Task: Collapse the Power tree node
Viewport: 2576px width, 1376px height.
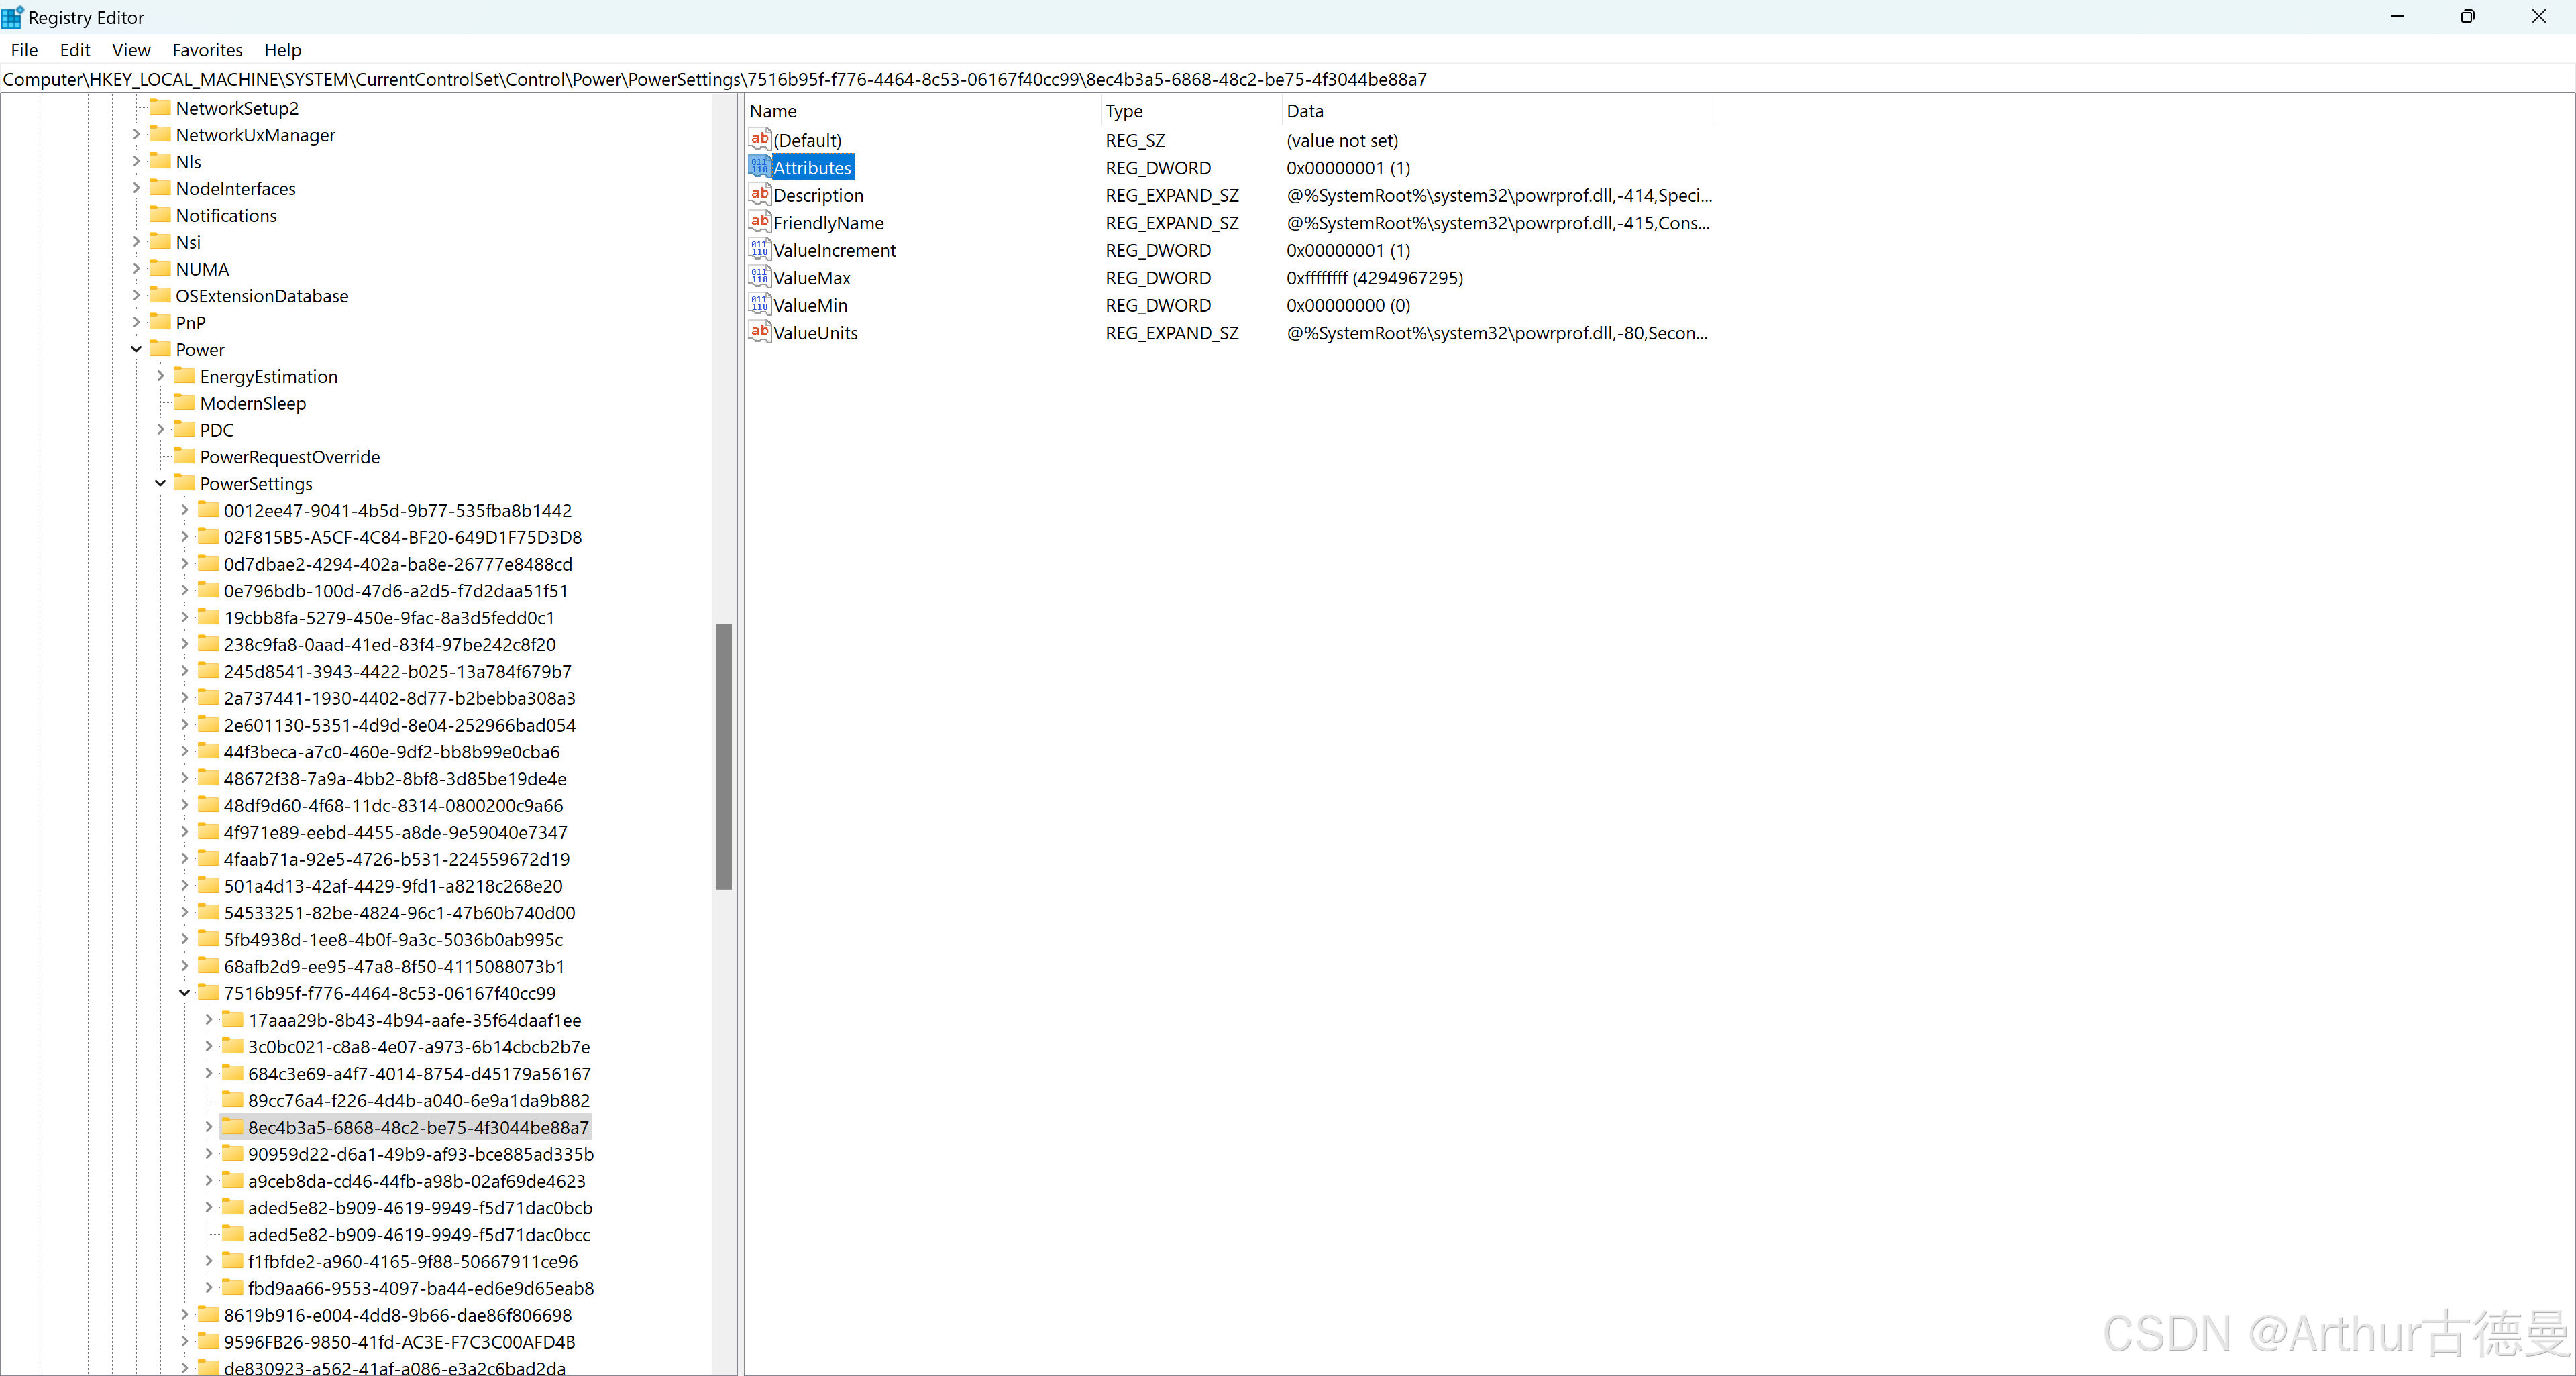Action: click(x=136, y=349)
